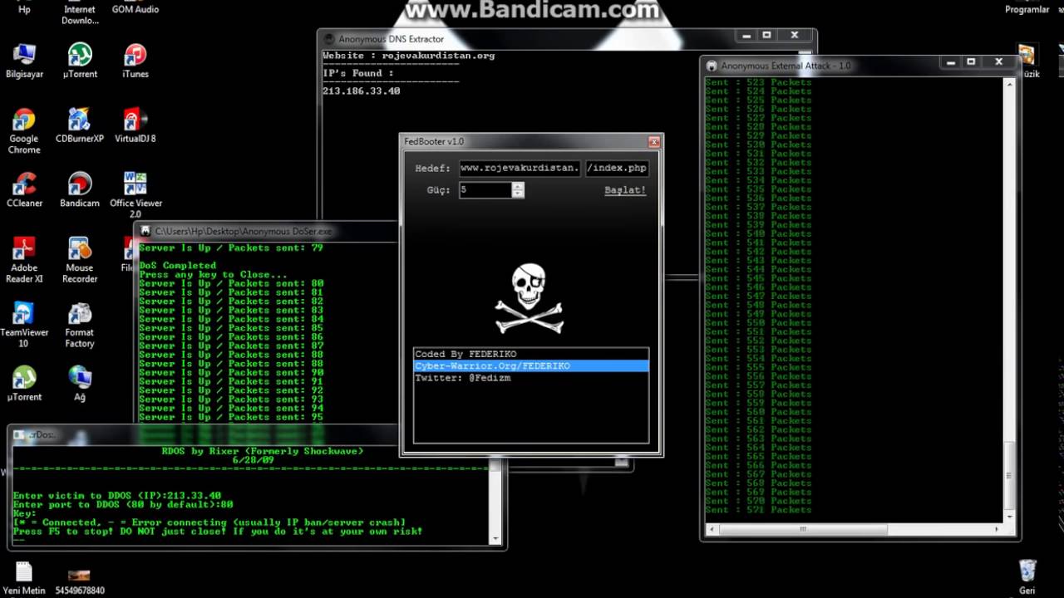Click 'Sent : 523 Packets' line in External Attack

click(758, 82)
